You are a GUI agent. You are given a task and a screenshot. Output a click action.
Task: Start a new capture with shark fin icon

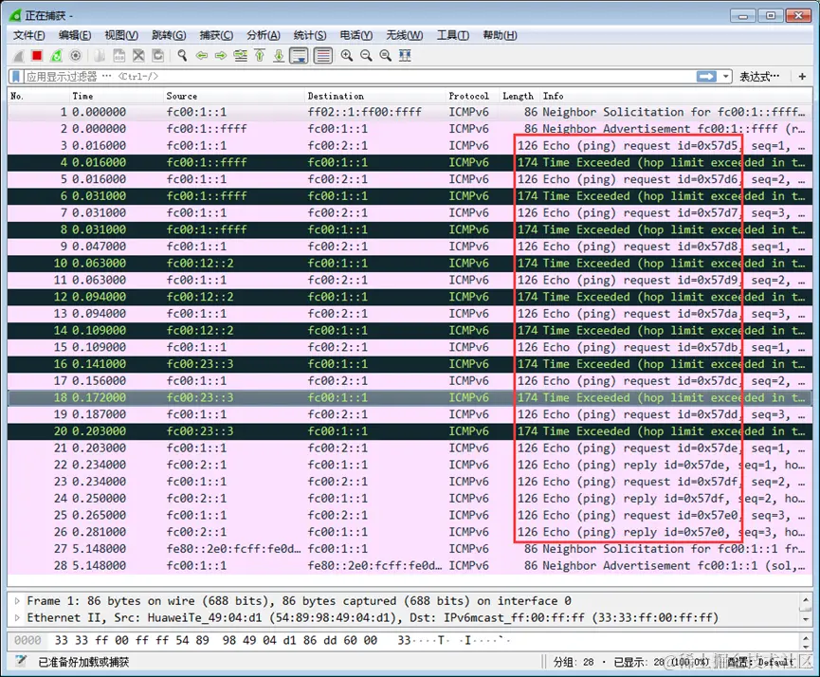(18, 55)
